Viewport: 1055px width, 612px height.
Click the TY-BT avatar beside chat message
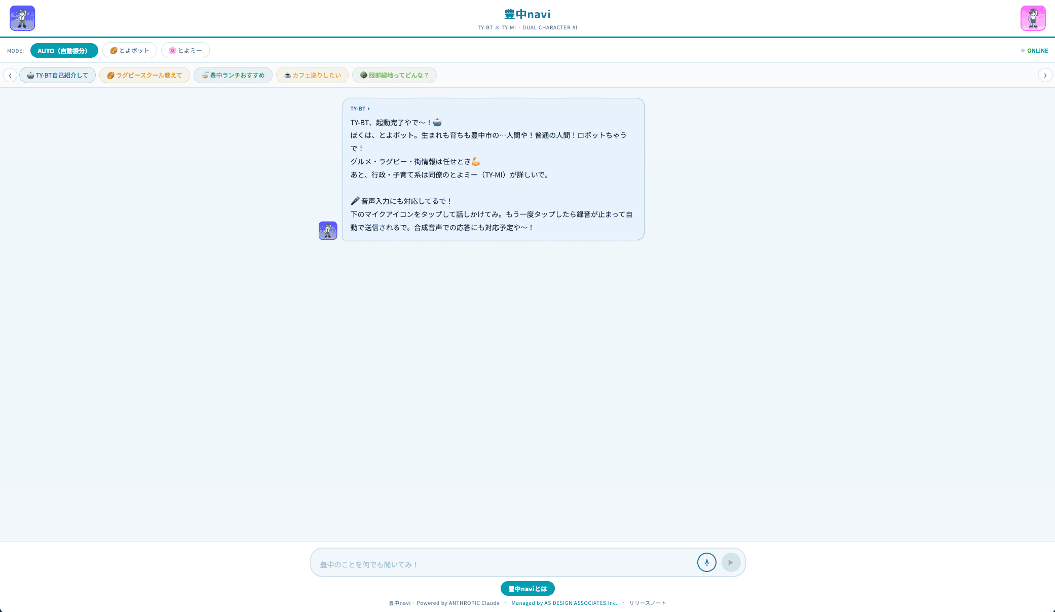click(x=328, y=231)
